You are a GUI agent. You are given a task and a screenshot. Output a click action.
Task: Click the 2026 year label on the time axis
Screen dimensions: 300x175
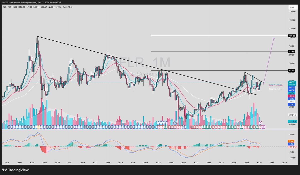259,162
